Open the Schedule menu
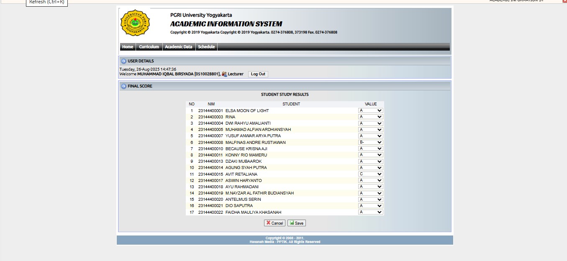Screen dimensions: 567x261 pos(206,47)
